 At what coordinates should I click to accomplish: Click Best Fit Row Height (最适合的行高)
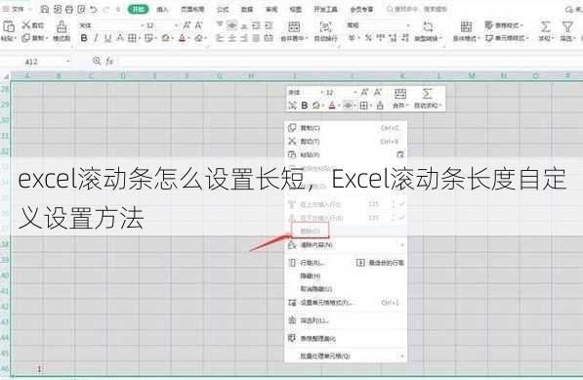(380, 263)
